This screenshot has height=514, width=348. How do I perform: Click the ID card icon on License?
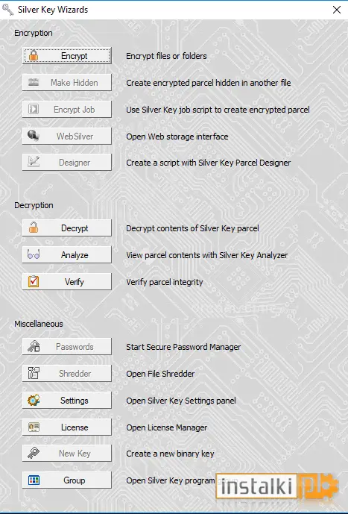pyautogui.click(x=34, y=427)
